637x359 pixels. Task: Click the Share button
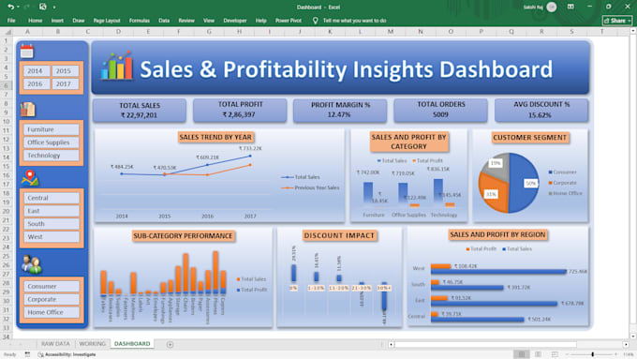pyautogui.click(x=616, y=21)
